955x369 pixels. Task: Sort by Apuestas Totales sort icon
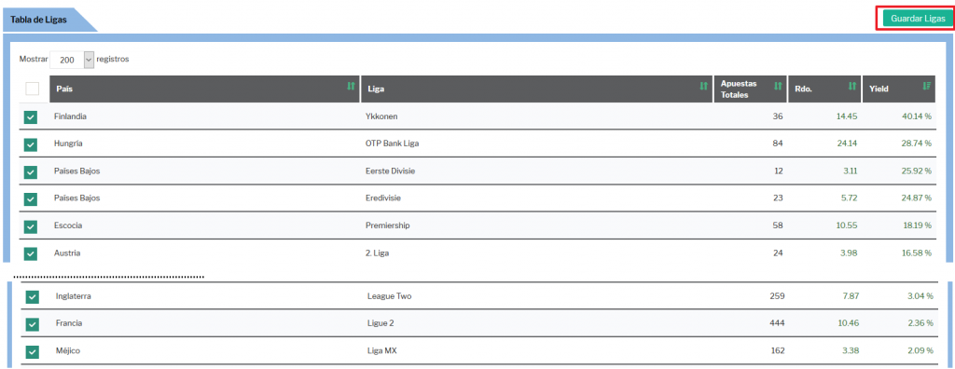coord(777,87)
